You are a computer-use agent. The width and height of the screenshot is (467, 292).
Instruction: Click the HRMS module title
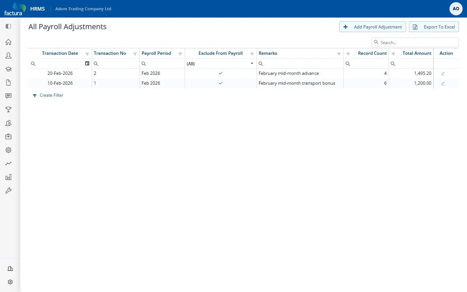click(38, 9)
